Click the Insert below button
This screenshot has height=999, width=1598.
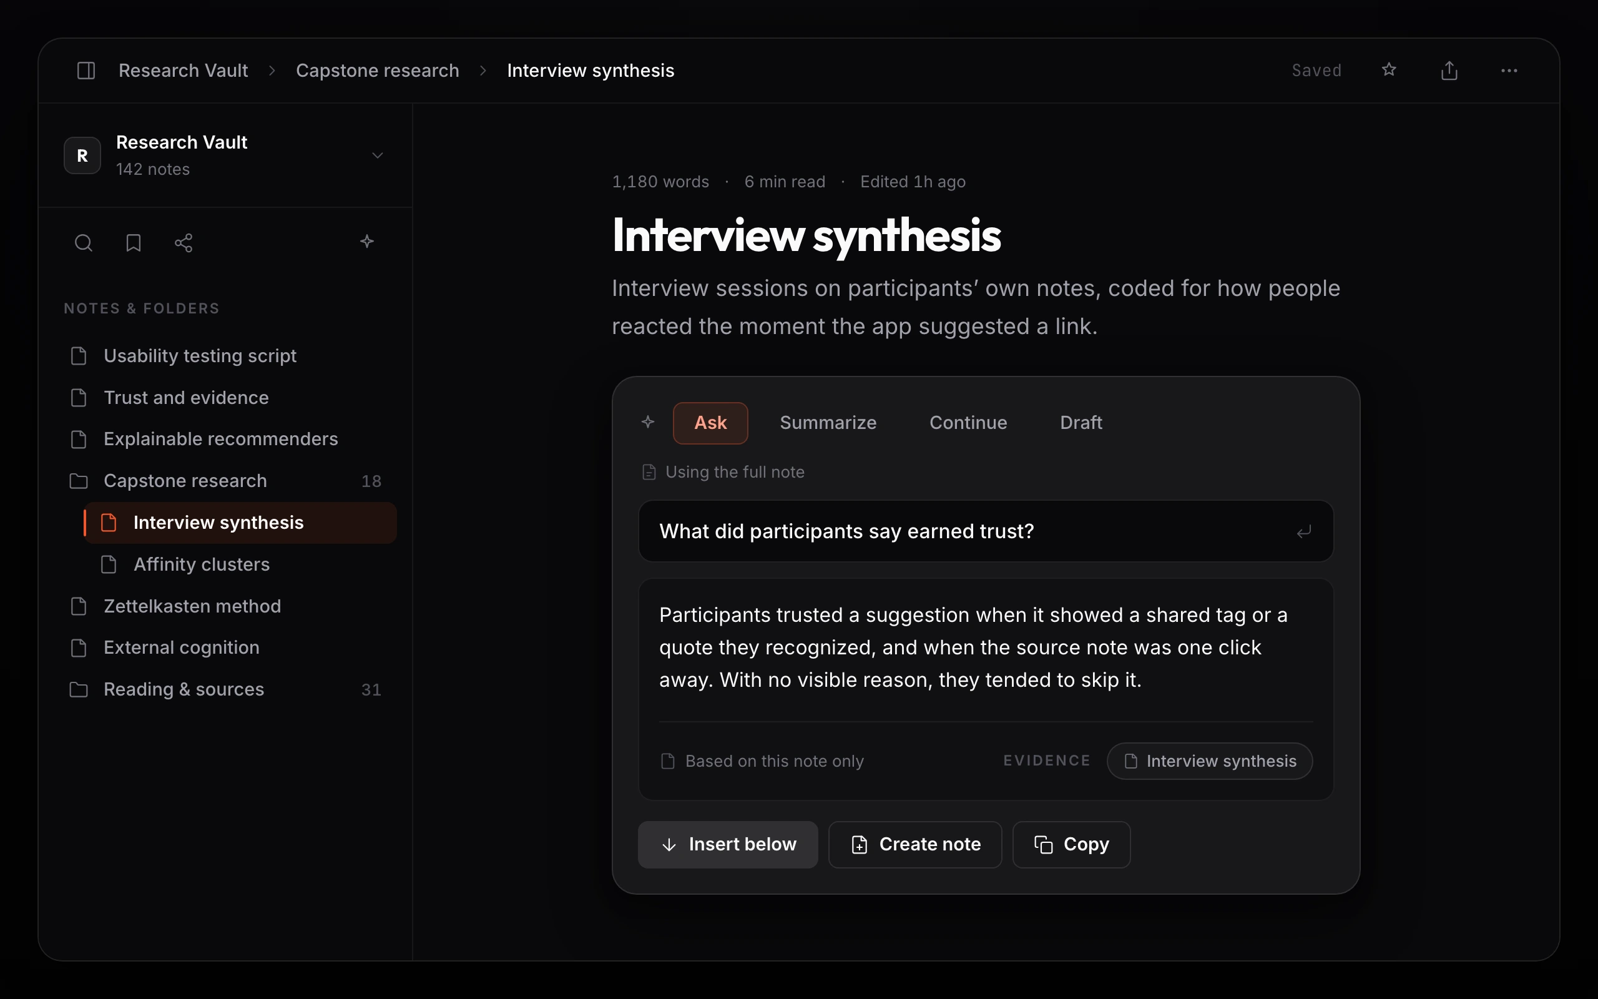[728, 844]
